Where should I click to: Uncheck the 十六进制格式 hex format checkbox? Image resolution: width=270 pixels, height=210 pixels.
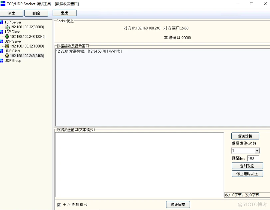point(59,205)
